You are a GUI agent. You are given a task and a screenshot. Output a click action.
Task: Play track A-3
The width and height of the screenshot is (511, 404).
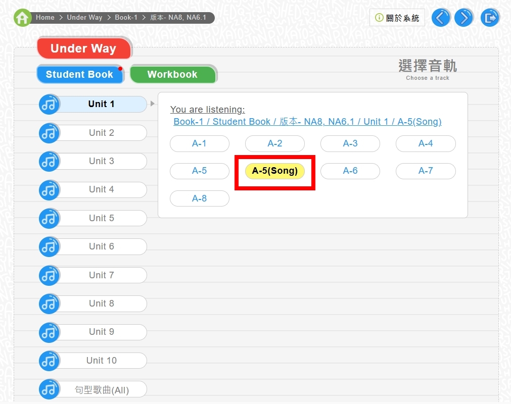point(350,143)
